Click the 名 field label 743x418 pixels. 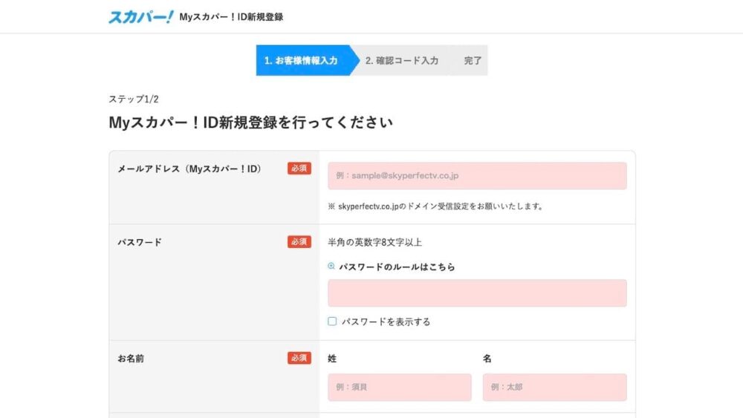point(487,359)
